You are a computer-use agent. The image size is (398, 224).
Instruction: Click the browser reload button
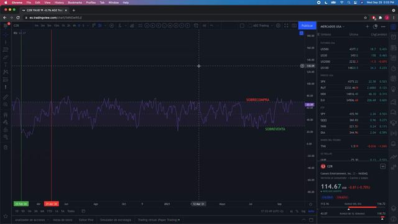click(x=18, y=17)
